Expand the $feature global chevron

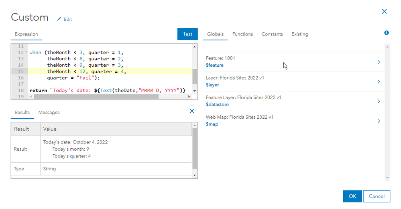379,62
